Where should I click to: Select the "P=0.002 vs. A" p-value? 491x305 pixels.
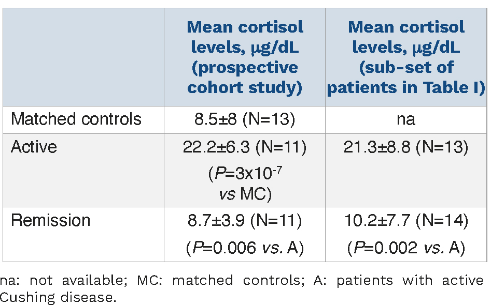(406, 248)
